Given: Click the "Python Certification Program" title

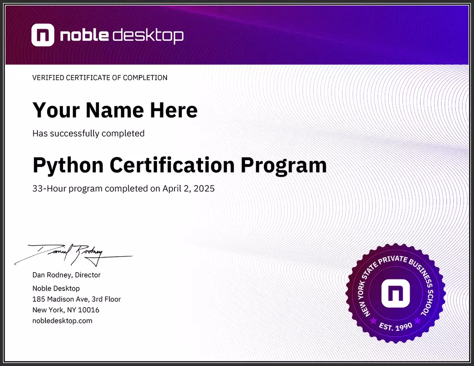Looking at the screenshot, I should [x=180, y=164].
